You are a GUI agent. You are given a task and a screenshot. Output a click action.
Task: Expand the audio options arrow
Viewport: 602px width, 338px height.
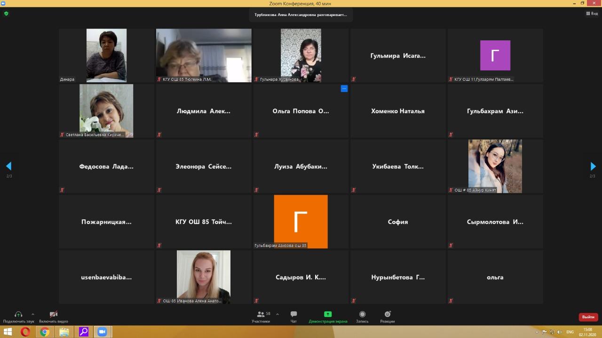(33, 314)
